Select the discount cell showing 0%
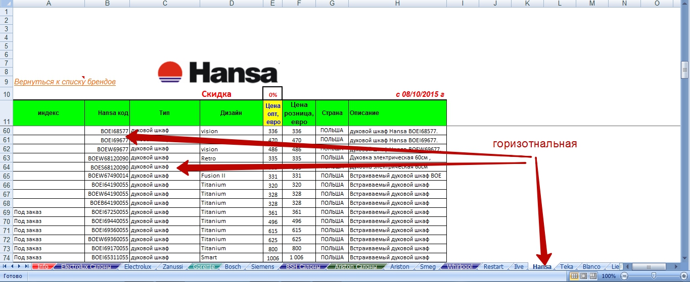690x282 pixels. [x=272, y=94]
